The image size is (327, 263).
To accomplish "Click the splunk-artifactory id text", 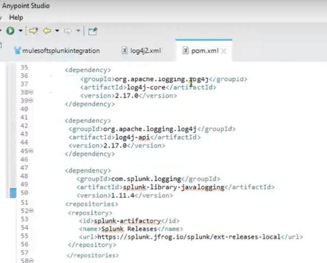I will point(127,221).
